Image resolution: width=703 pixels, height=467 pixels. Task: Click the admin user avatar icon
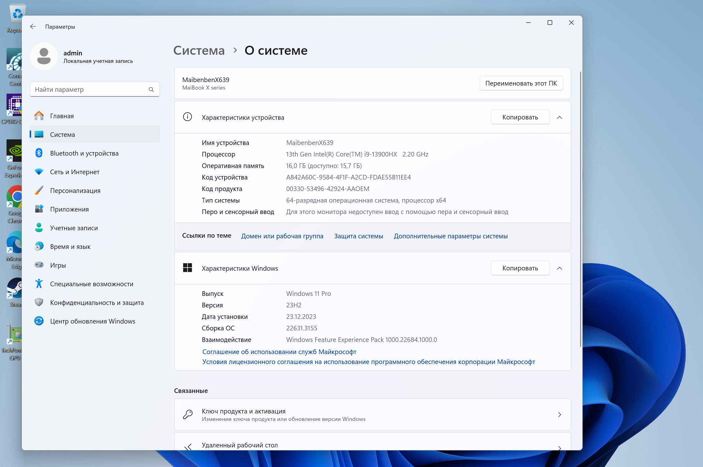point(44,56)
